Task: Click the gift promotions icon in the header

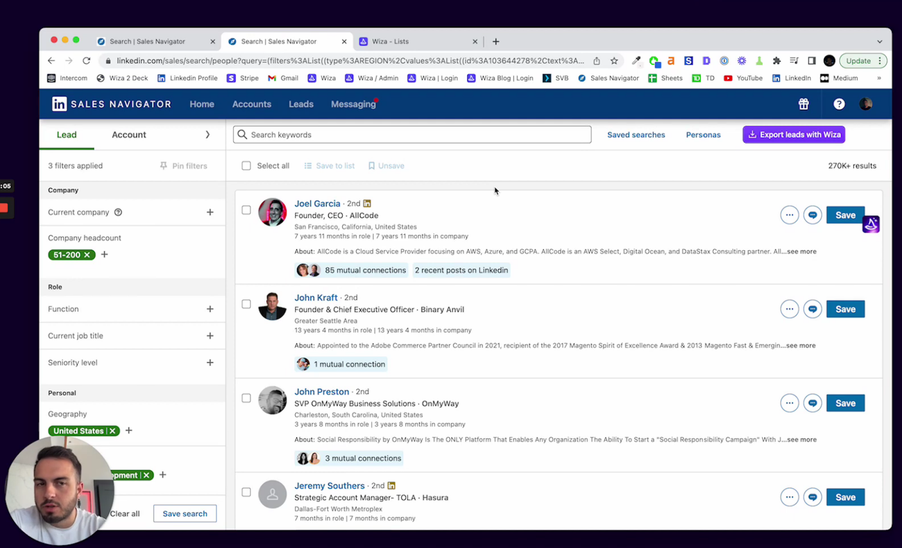Action: (x=803, y=104)
